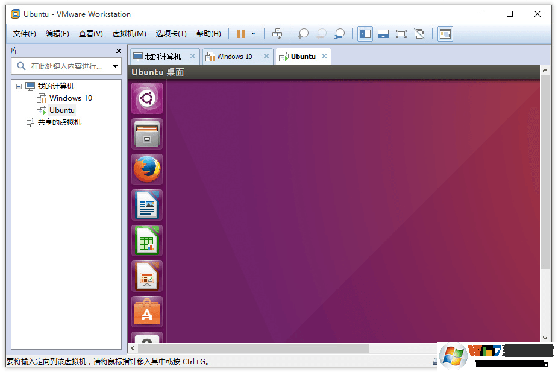Suspend the virtual machine using the pause icon
This screenshot has width=558, height=372.
click(x=242, y=33)
